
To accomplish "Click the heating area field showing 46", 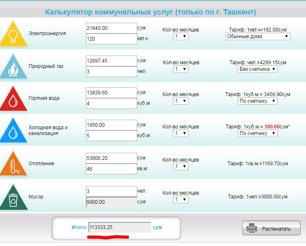I will coord(111,169).
